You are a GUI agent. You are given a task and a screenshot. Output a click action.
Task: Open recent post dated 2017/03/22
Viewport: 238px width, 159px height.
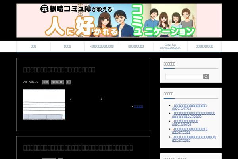point(190,131)
